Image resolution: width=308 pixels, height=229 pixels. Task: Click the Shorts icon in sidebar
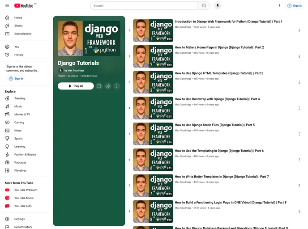(7, 25)
